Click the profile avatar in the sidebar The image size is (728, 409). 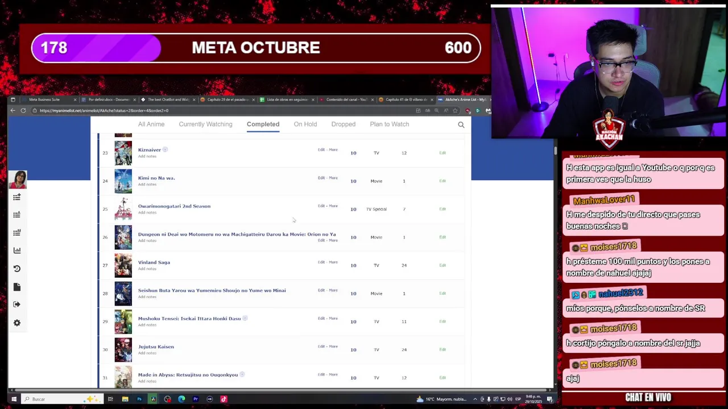(17, 180)
